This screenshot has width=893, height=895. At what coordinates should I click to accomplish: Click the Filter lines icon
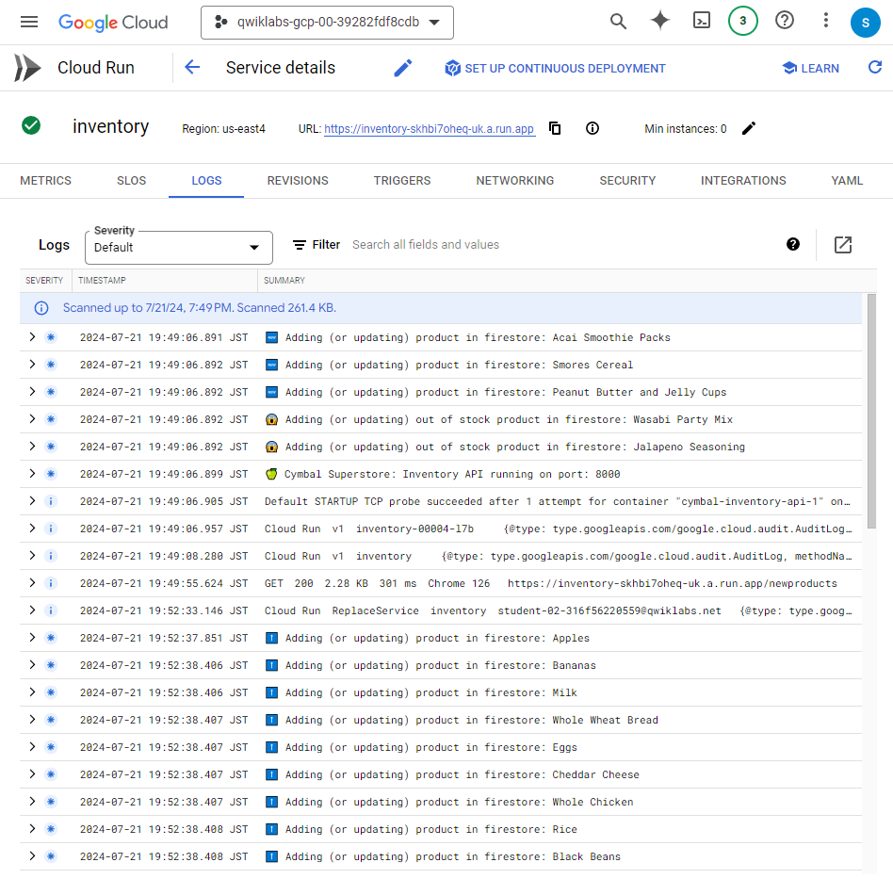299,245
